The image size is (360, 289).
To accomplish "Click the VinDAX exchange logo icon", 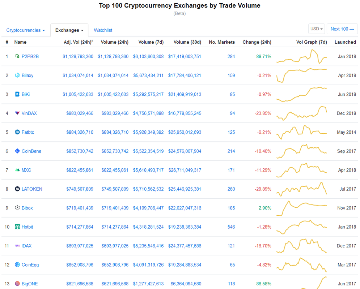I will [x=17, y=113].
